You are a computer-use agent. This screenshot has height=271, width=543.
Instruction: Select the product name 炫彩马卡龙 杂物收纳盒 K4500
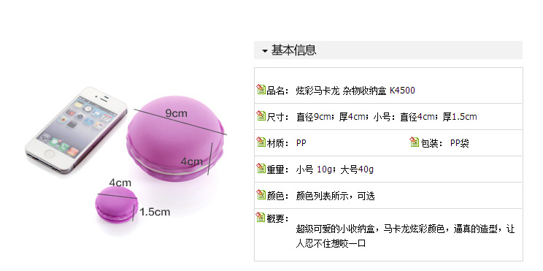coord(355,91)
